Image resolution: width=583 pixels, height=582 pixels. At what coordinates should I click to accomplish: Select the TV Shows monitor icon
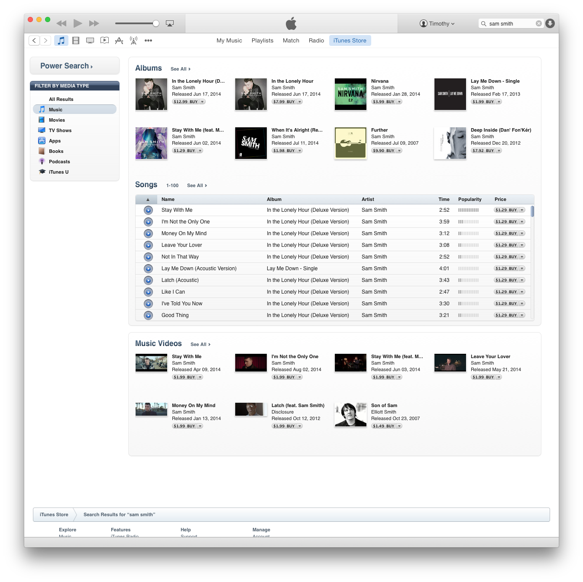(90, 40)
